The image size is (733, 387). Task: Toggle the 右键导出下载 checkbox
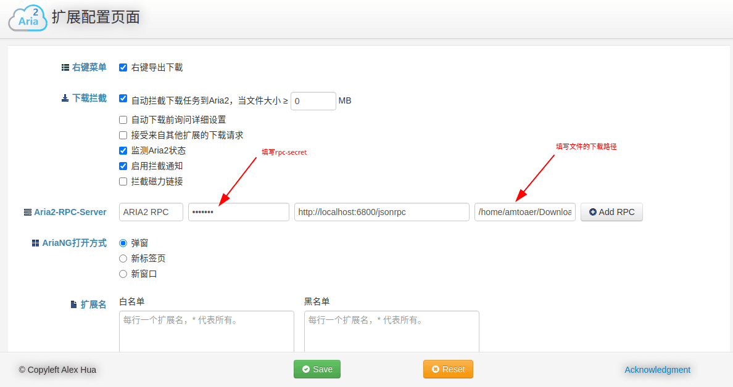click(123, 68)
